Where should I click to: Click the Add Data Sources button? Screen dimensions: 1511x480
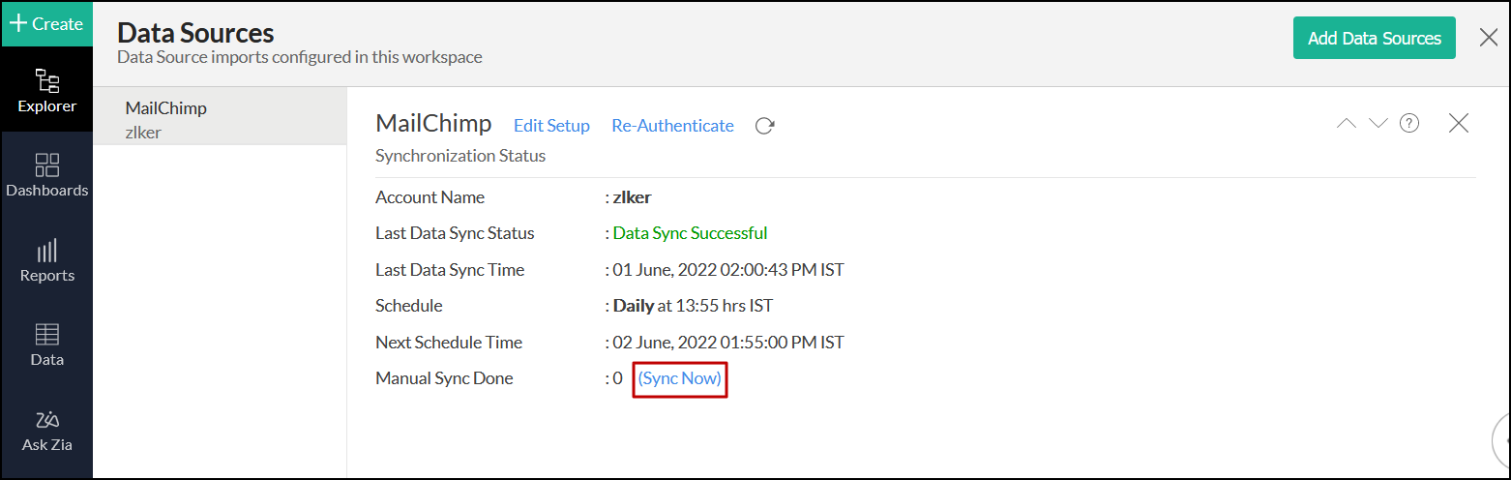(x=1374, y=38)
